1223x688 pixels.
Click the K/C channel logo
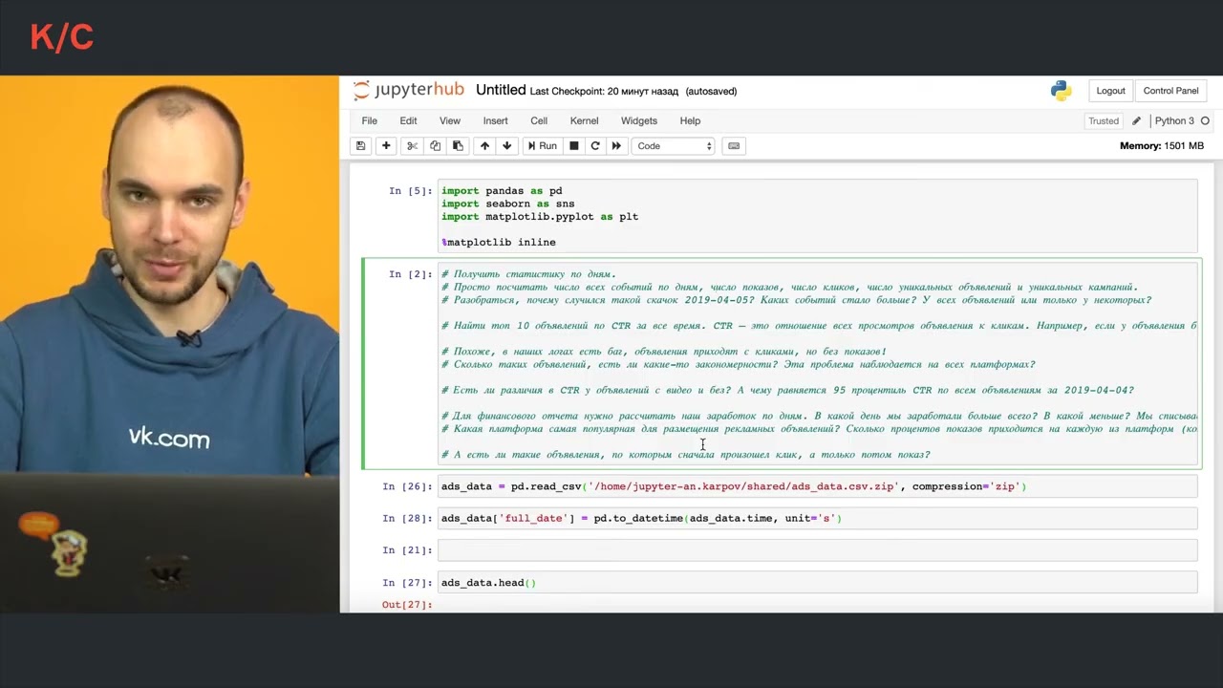click(61, 37)
